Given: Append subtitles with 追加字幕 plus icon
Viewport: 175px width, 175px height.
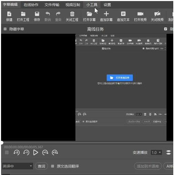Looking at the screenshot, I should coord(106,16).
